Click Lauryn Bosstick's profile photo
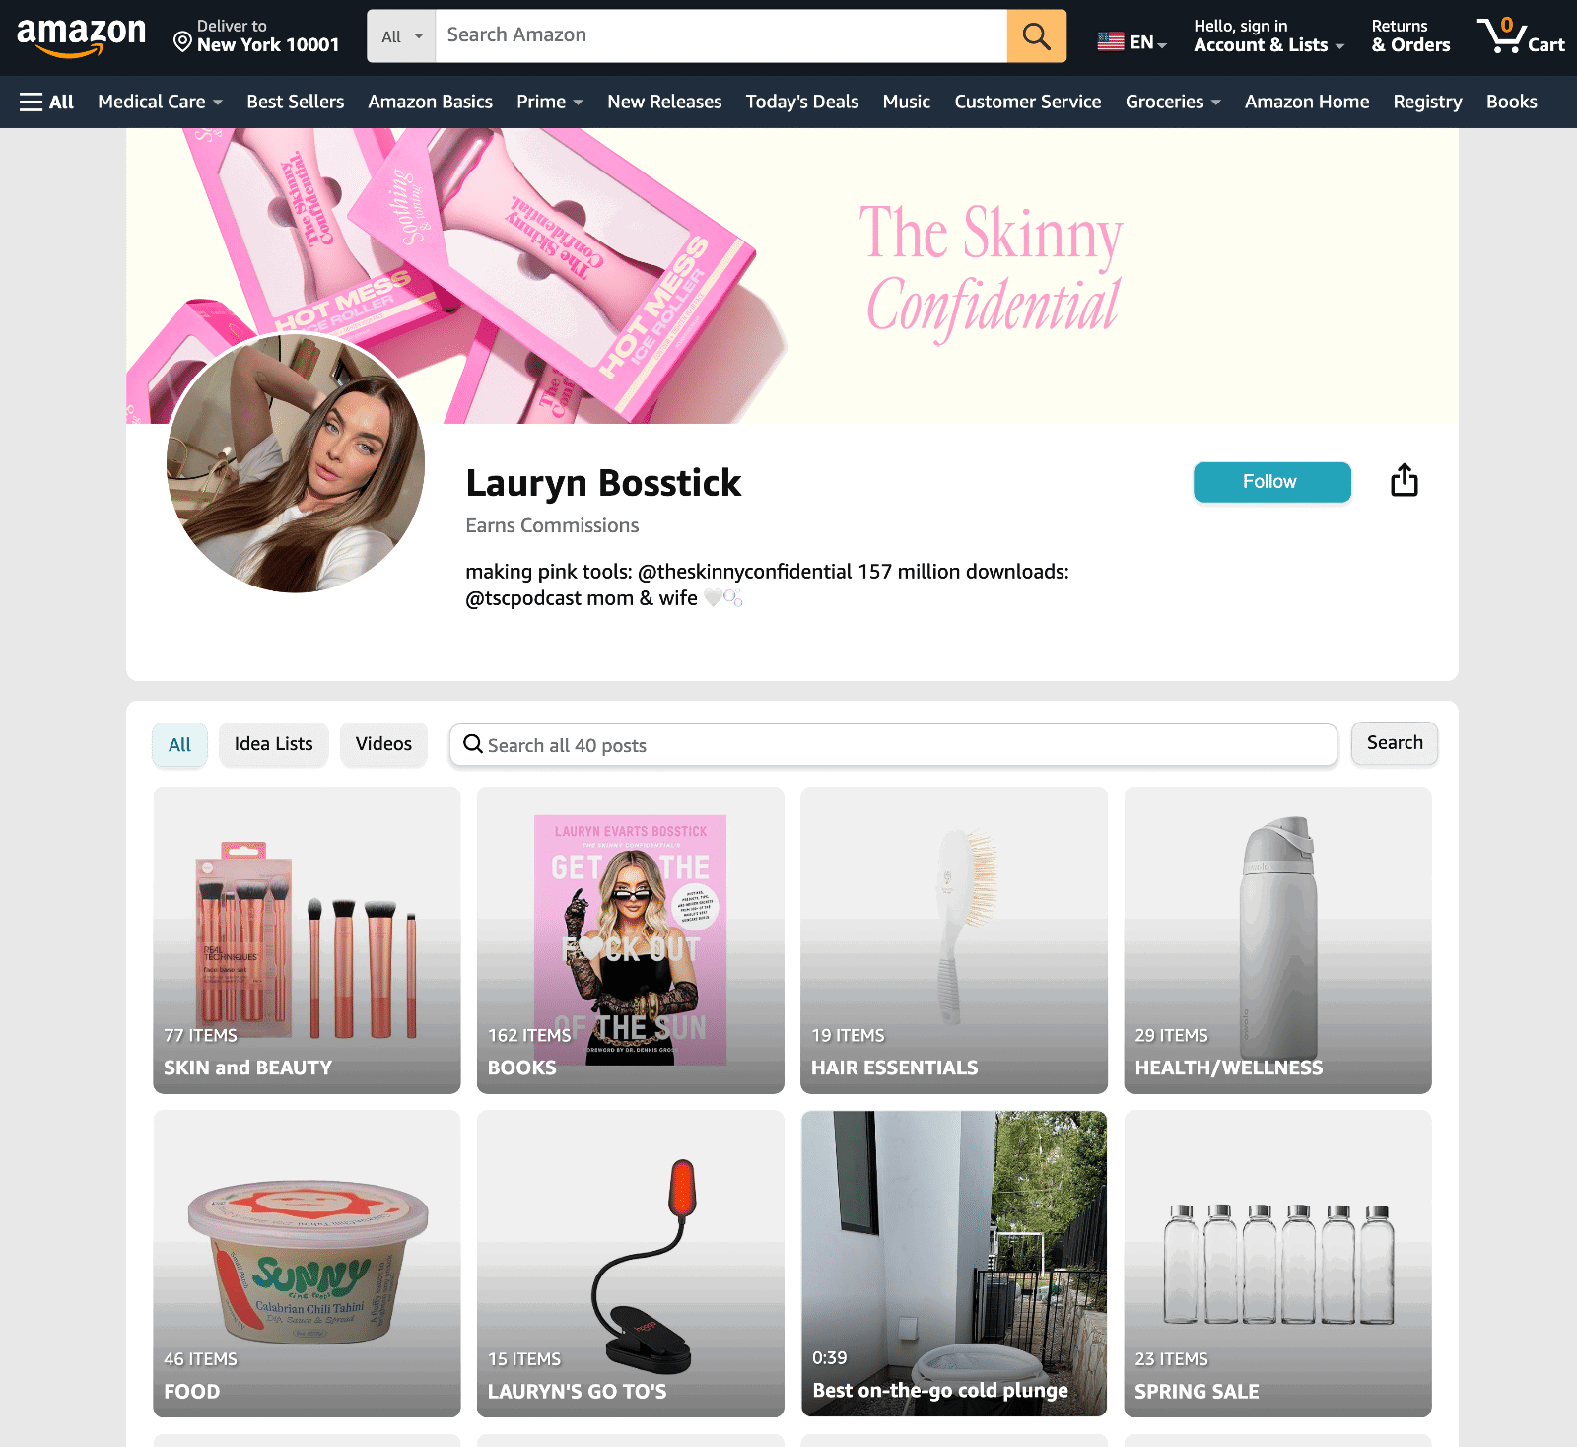The image size is (1577, 1447). [296, 463]
